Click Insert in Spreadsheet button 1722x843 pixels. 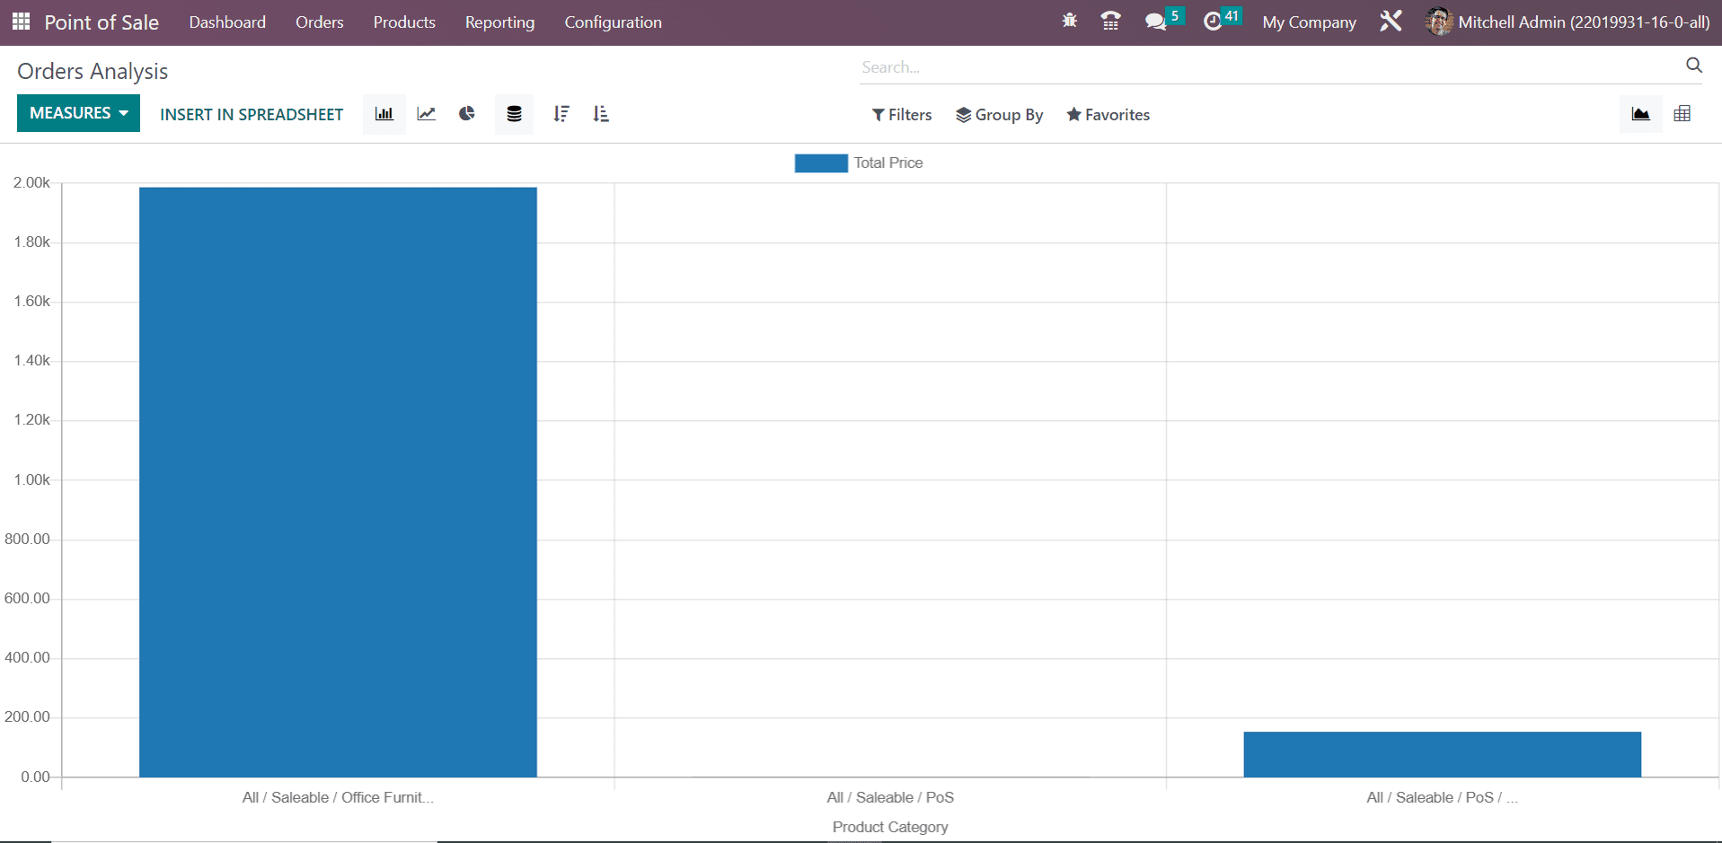pyautogui.click(x=252, y=115)
